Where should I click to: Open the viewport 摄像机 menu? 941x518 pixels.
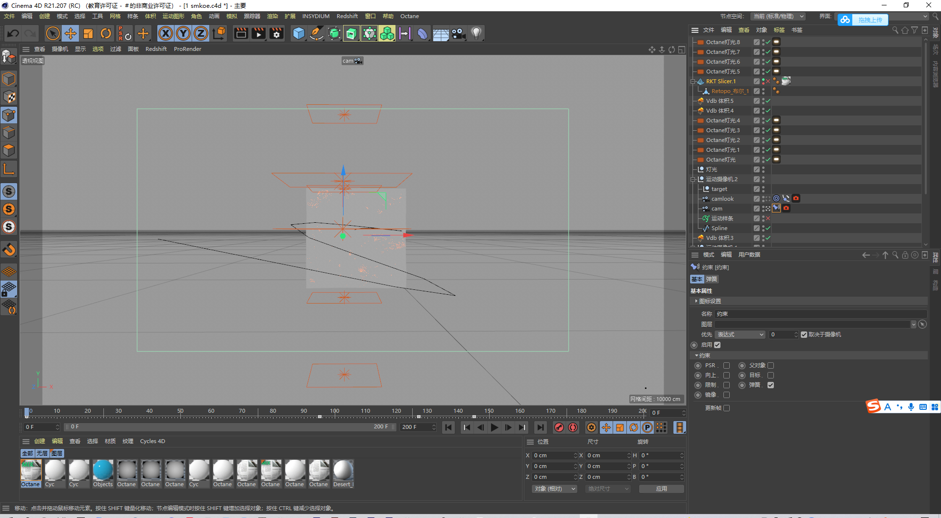[60, 49]
